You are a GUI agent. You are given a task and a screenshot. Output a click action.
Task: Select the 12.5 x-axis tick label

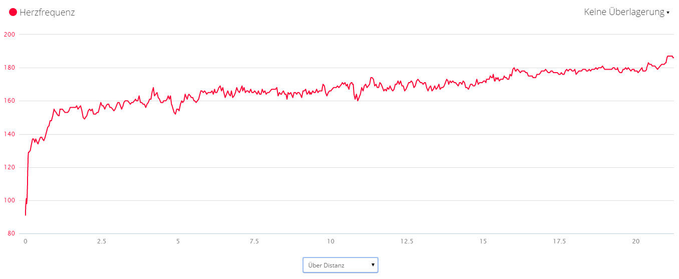[x=407, y=241]
